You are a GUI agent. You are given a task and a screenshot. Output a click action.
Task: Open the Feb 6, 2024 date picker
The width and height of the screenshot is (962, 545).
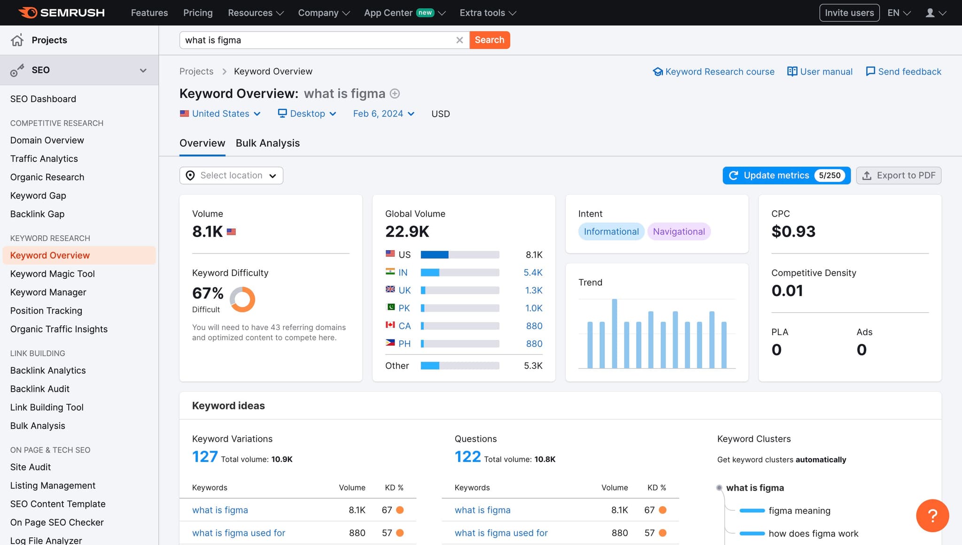click(383, 114)
